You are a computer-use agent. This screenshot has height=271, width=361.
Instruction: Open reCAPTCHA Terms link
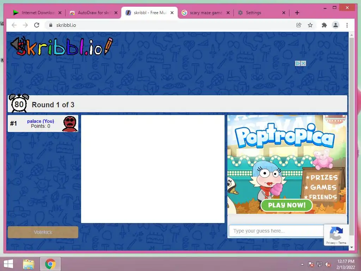click(x=342, y=243)
